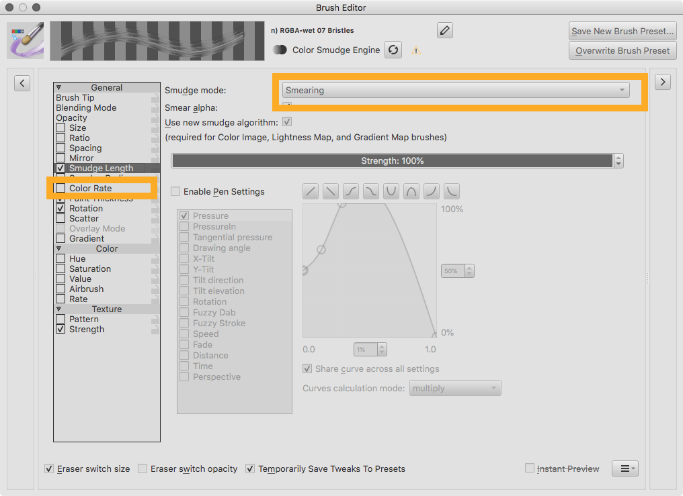The image size is (683, 496).
Task: Toggle the Fuzzy Dab sensor checkbox
Action: (x=184, y=312)
